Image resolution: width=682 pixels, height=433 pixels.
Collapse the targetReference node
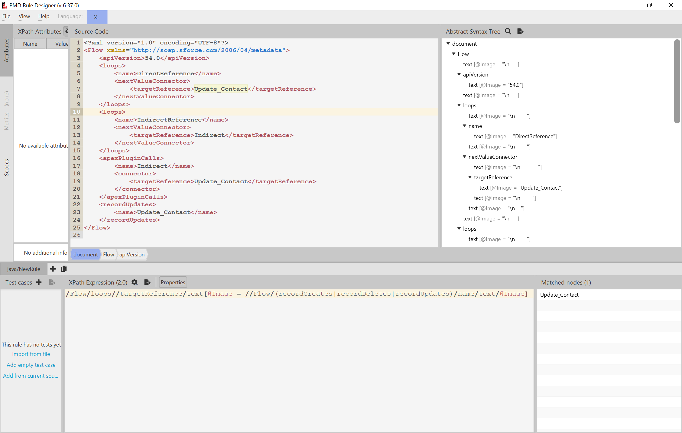pos(470,177)
